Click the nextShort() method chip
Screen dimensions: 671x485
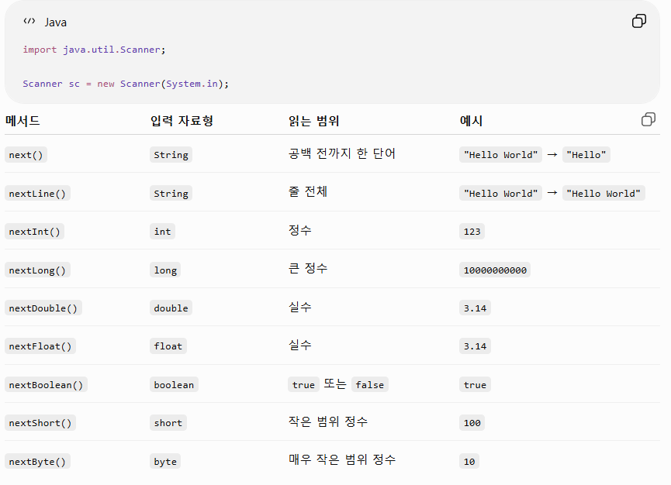pos(40,422)
